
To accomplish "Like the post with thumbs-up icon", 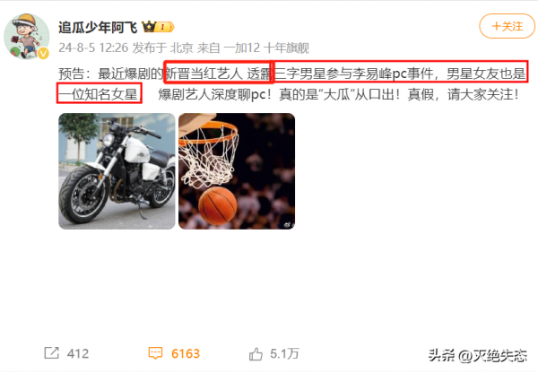I will [256, 354].
